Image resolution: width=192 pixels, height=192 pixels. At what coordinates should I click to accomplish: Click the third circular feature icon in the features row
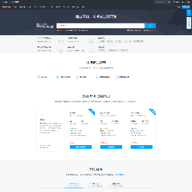[x=77, y=77]
